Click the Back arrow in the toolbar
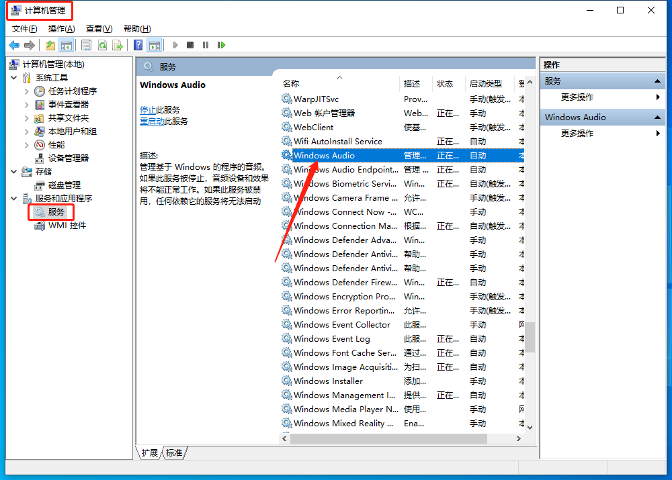Image resolution: width=672 pixels, height=480 pixels. pyautogui.click(x=14, y=45)
